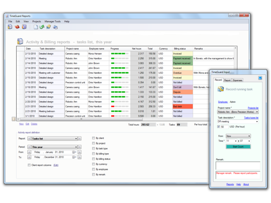Click calendar picker icon in To date field
Screen dimensions: 271x203
(73, 157)
